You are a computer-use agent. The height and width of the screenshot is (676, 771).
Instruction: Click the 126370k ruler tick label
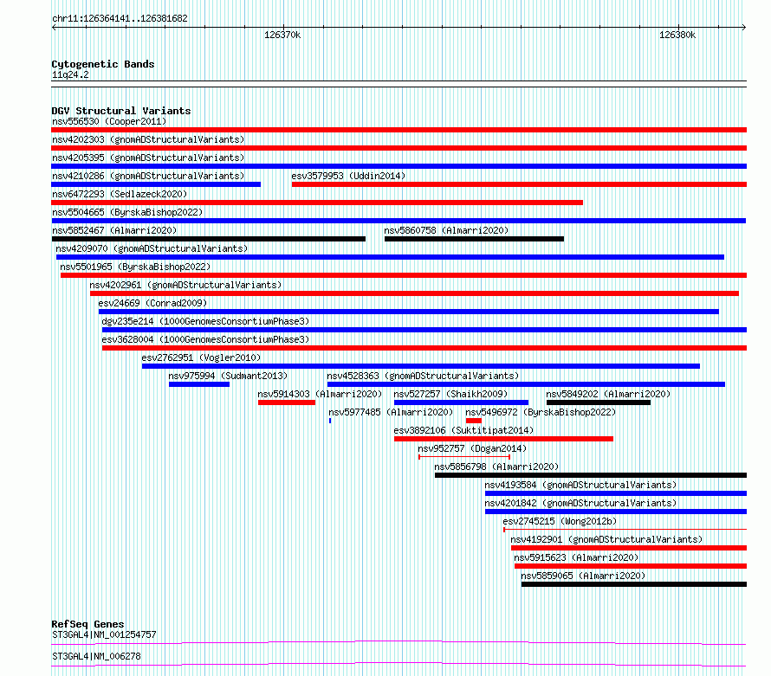(282, 35)
